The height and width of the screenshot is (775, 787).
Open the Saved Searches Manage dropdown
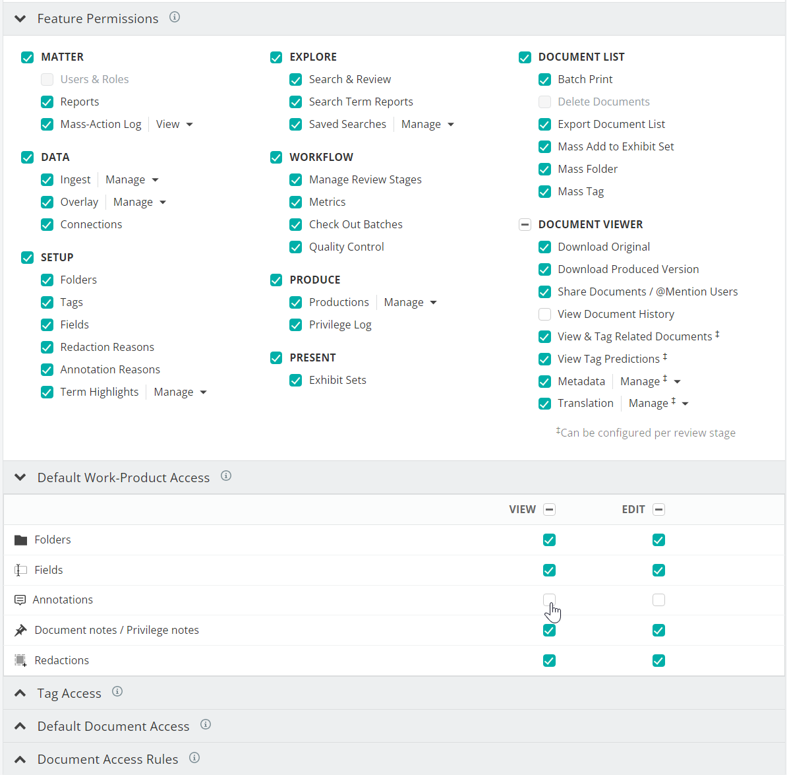428,124
